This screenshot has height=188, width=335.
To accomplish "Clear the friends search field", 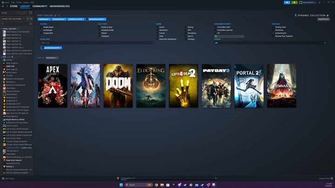I will point(325,43).
